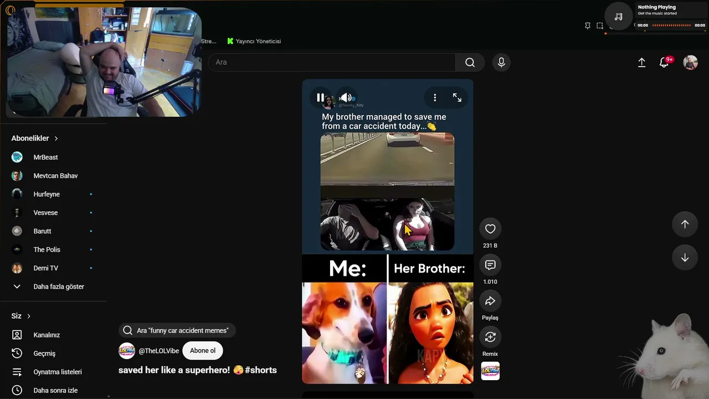The height and width of the screenshot is (399, 709).
Task: Go to the previous Short
Action: pyautogui.click(x=685, y=224)
